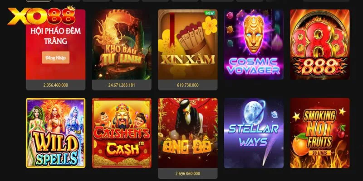Click the XO88 logo

click(42, 16)
